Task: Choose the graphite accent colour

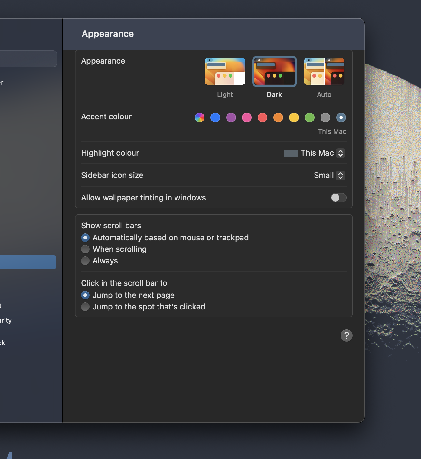Action: click(325, 117)
